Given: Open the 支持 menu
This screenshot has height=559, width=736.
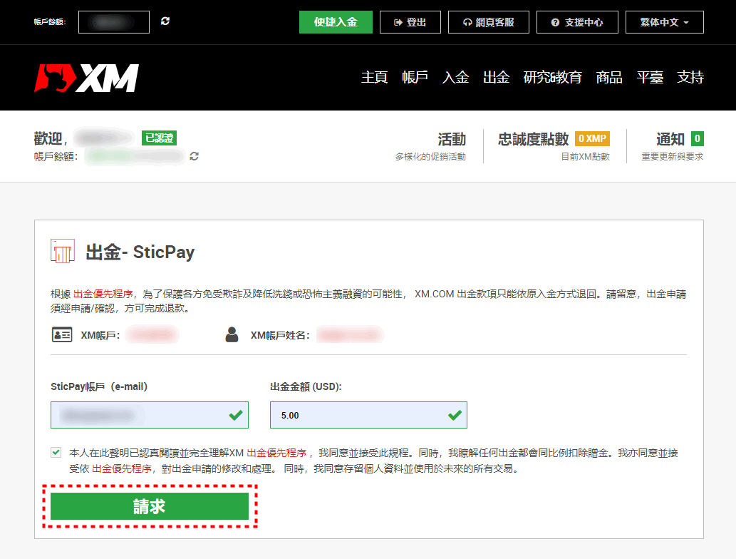Looking at the screenshot, I should pos(690,77).
